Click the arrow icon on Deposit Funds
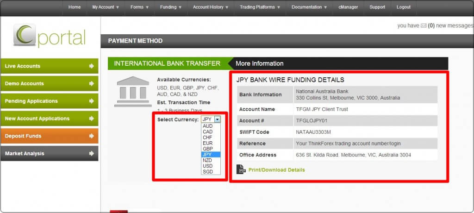The image size is (474, 213). click(92, 136)
